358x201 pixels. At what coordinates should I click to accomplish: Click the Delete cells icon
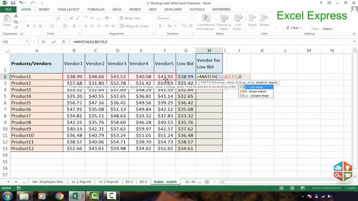coord(264,21)
